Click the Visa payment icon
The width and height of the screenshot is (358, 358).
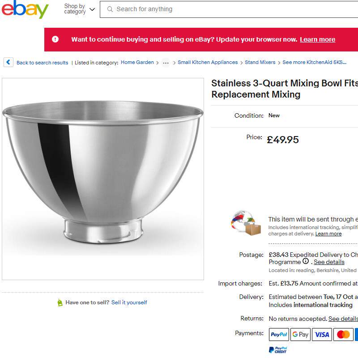pyautogui.click(x=322, y=334)
